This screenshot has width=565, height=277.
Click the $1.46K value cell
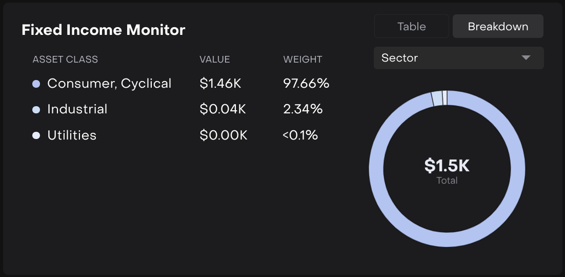220,84
